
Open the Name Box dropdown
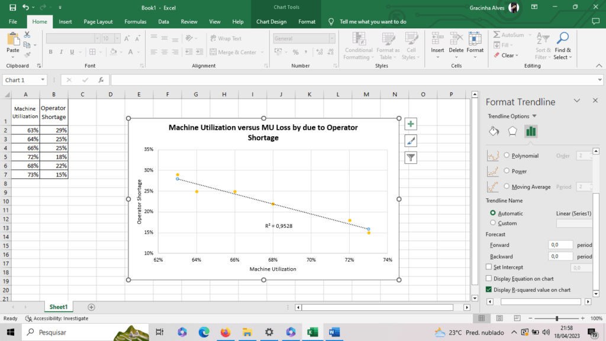coord(43,80)
